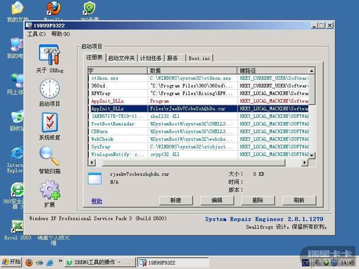Screen dimensions: 359x269
Task: Open the 网上邻居 desktop icon
Action: (18, 81)
